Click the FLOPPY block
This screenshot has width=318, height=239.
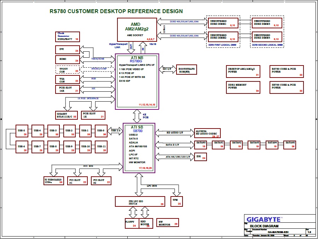coord(132,223)
